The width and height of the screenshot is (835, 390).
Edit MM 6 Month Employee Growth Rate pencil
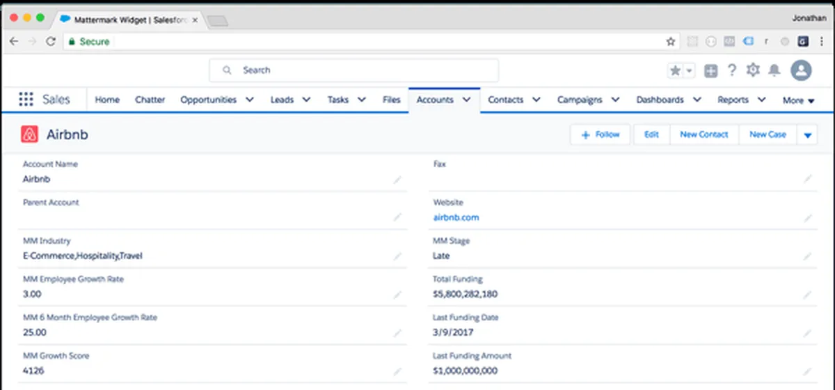pyautogui.click(x=397, y=333)
